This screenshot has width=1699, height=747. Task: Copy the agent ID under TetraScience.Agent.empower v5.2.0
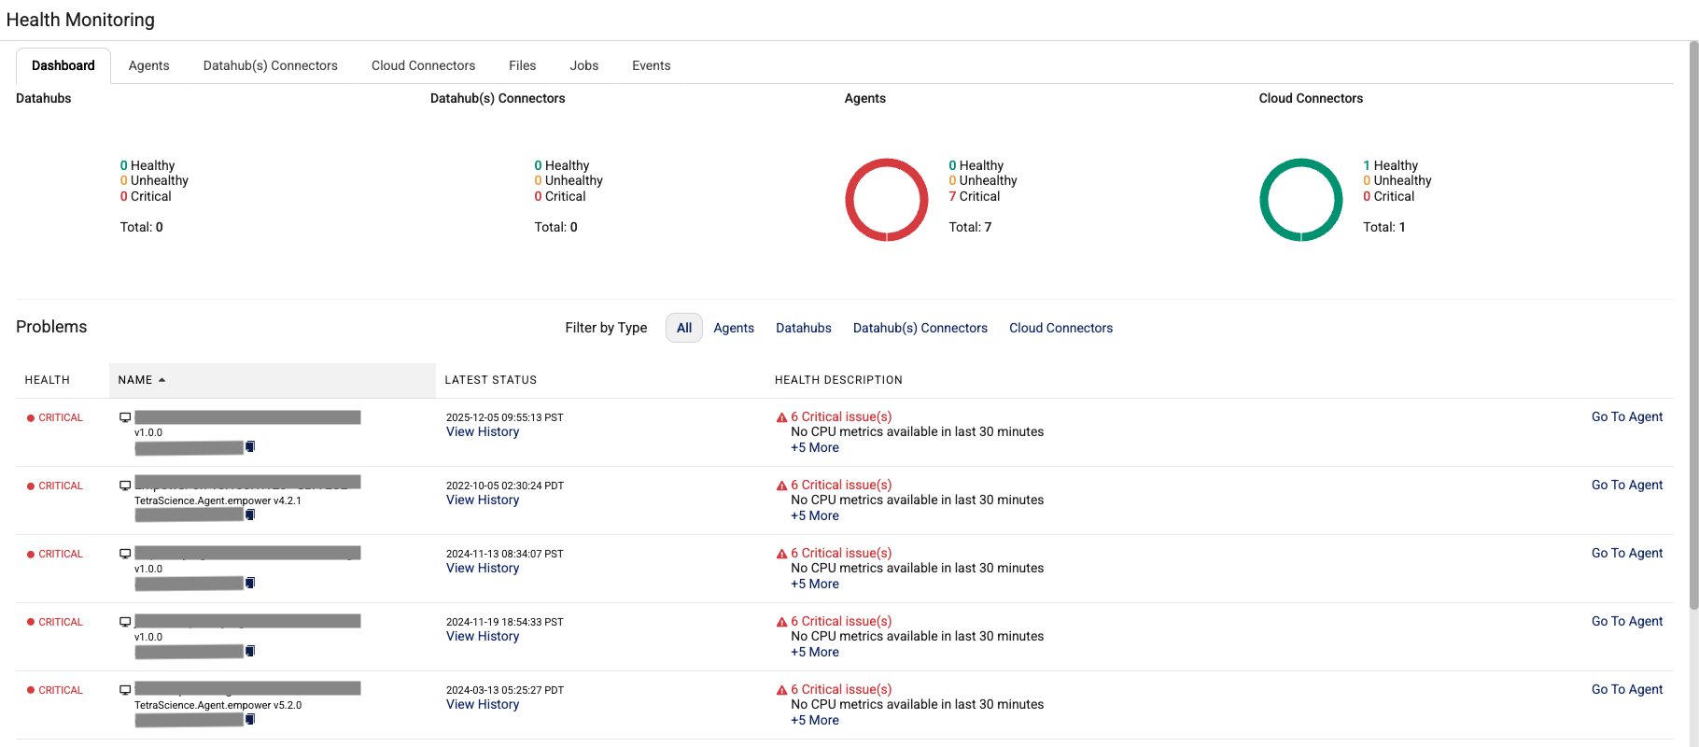click(250, 720)
